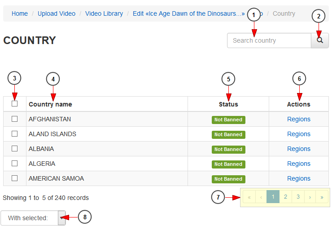The width and height of the screenshot is (332, 244).
Task: Click the magnifying glass search button
Action: coord(320,40)
